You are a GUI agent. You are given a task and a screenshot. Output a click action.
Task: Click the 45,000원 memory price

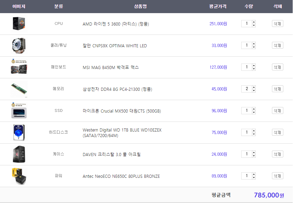coord(219,89)
